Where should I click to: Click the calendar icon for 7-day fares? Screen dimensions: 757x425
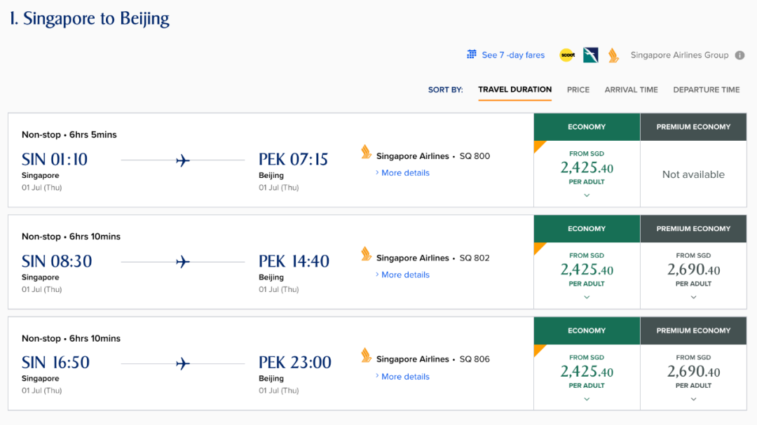pos(472,55)
